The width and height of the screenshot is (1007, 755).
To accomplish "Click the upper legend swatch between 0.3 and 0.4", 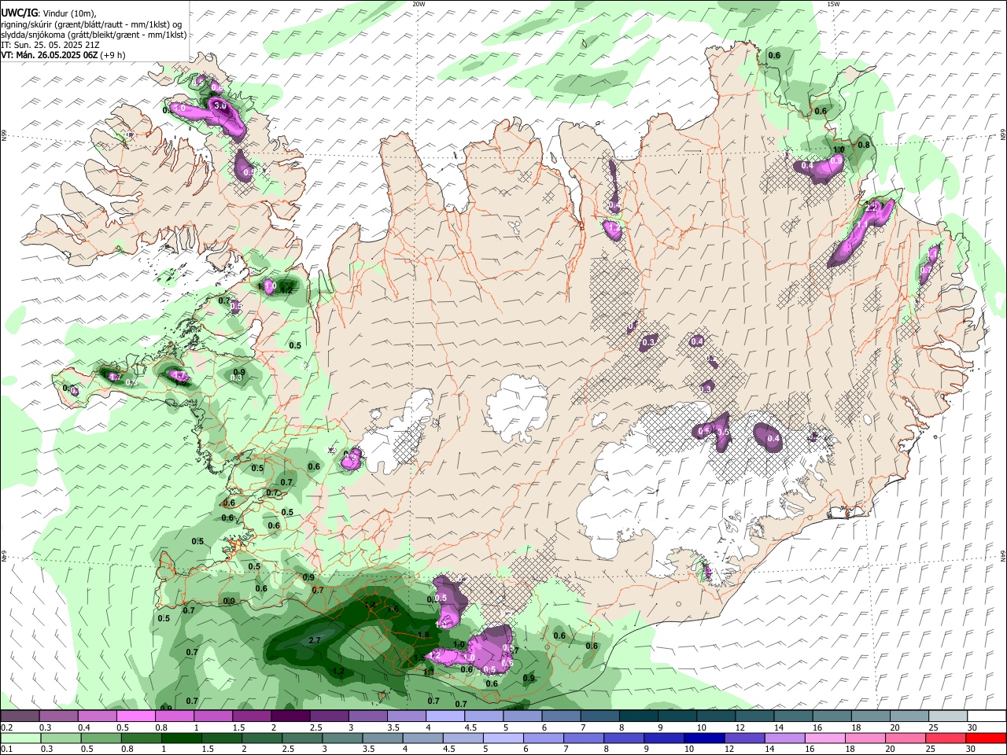I will click(59, 716).
